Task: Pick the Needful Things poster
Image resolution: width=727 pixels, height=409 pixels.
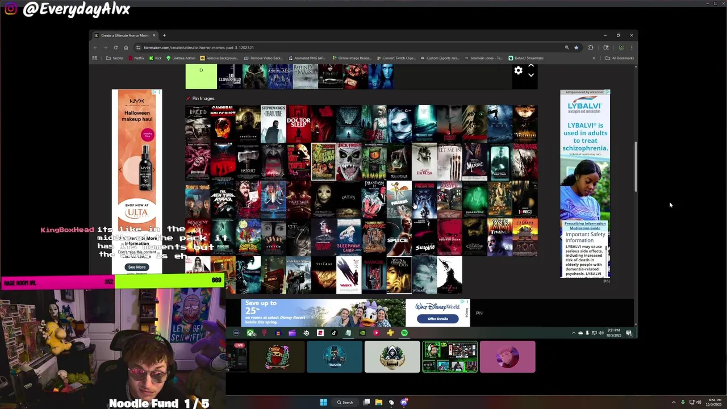Action: (198, 199)
